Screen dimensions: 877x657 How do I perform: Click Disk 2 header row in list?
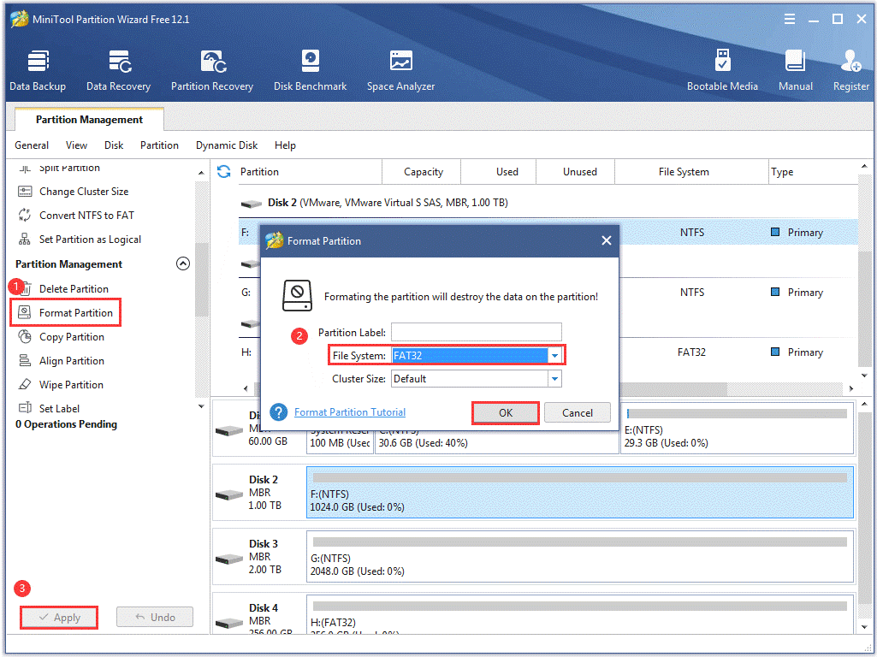pyautogui.click(x=548, y=203)
